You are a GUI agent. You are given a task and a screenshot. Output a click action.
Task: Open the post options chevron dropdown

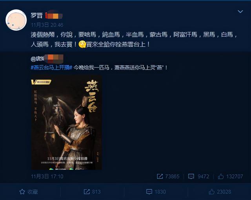(240, 11)
